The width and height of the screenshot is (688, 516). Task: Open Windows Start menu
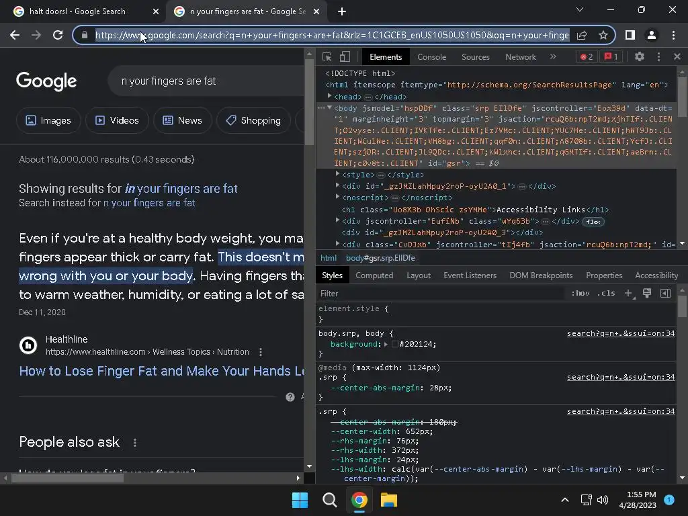[300, 500]
